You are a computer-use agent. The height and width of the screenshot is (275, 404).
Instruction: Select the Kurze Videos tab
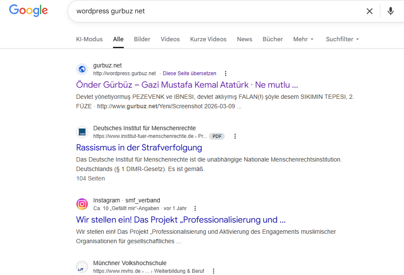208,39
